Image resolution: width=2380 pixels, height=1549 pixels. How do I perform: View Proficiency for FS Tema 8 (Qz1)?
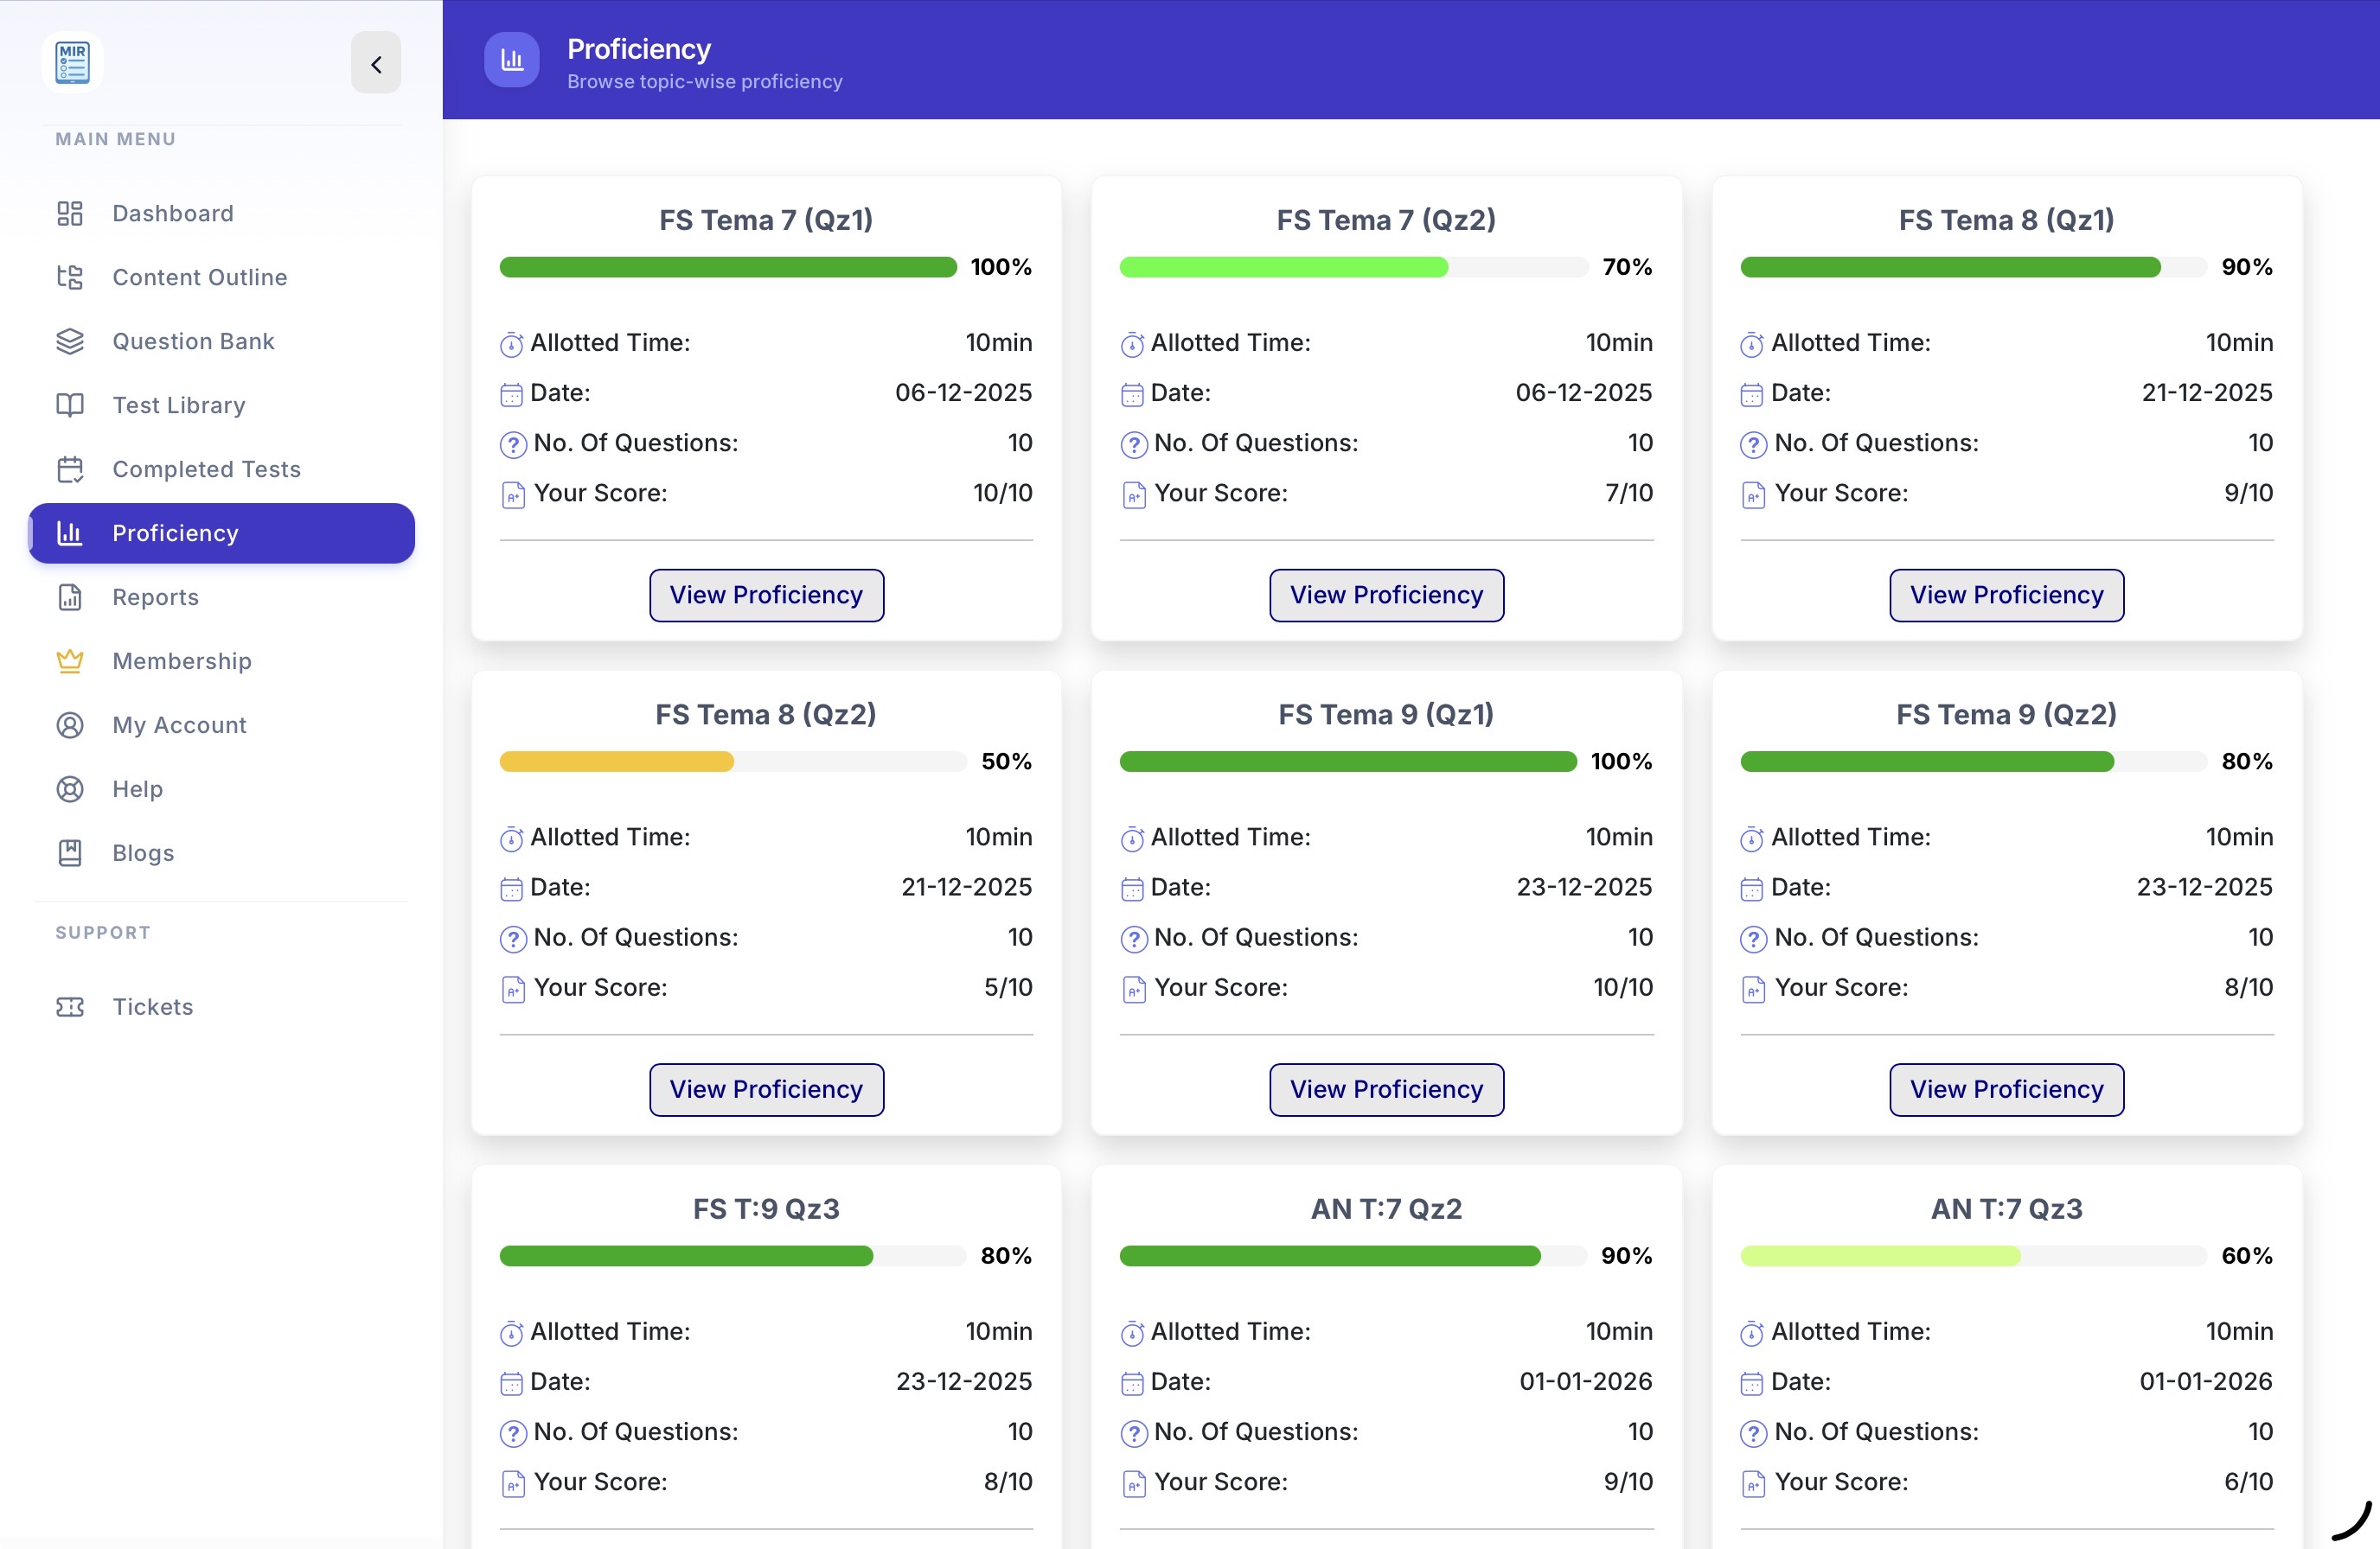tap(2006, 595)
